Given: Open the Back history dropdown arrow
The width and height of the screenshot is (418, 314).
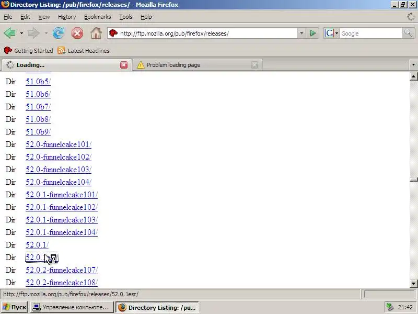Looking at the screenshot, I should click(x=21, y=33).
